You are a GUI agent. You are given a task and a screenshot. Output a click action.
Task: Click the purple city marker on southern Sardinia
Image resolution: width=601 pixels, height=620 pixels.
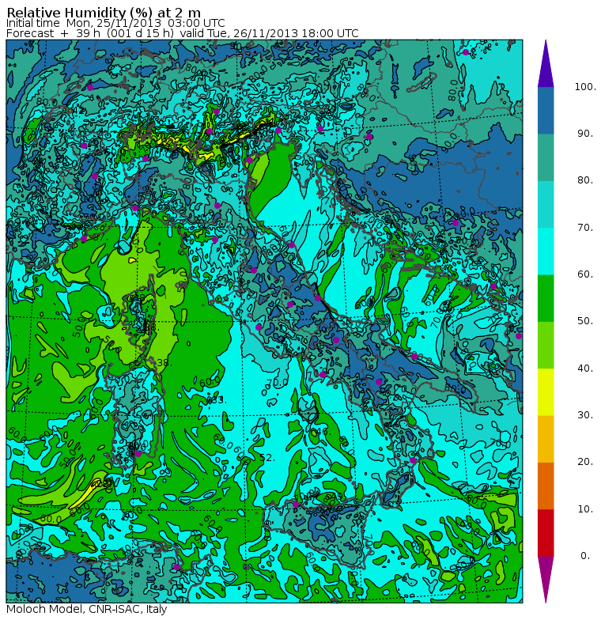(138, 454)
